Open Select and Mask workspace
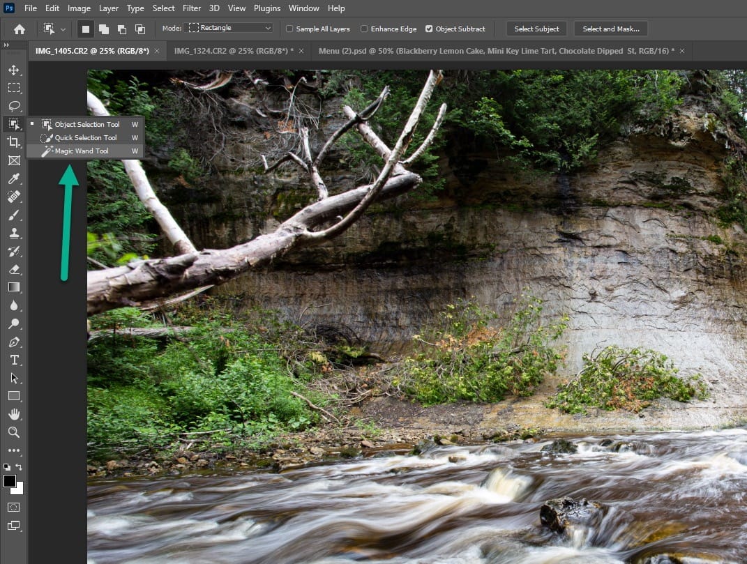 [x=610, y=29]
